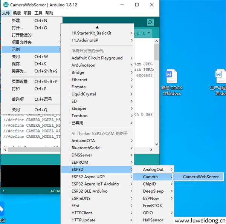Screen dimensions: 226x224
Task: Click the scroll-up triangle atop examples list
Action: (97, 27)
